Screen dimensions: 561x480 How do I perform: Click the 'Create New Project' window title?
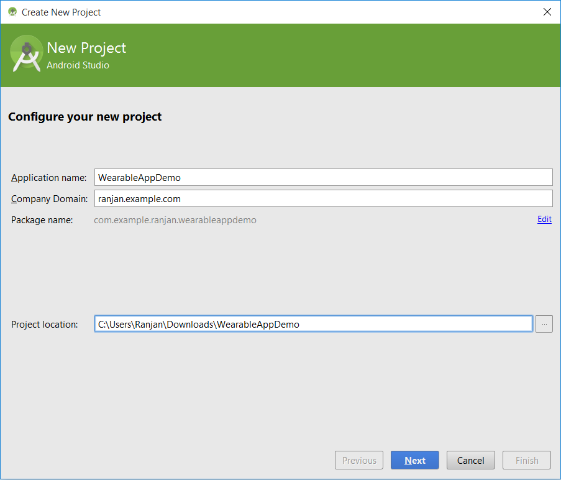(61, 12)
